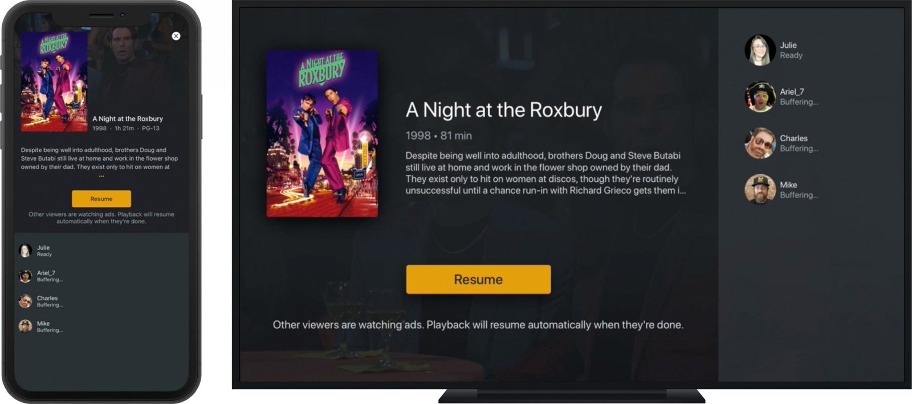Image resolution: width=912 pixels, height=404 pixels.
Task: Tap the Roxbury poster thumbnail on phone
Action: [x=54, y=81]
